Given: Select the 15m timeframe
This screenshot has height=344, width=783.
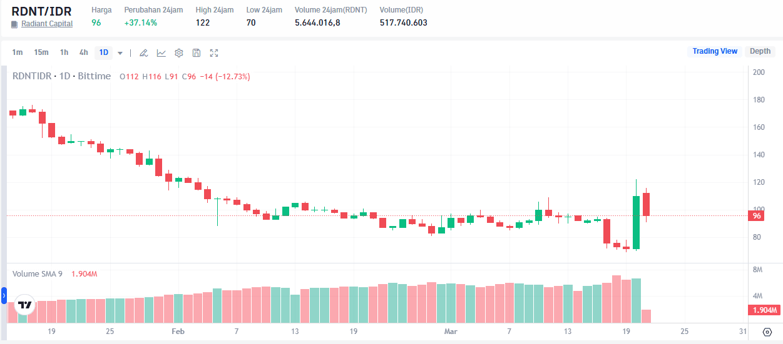Looking at the screenshot, I should 41,52.
